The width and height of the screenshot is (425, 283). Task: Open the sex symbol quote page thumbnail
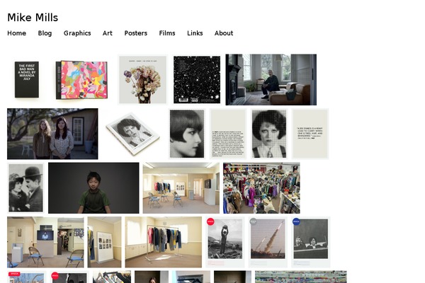click(310, 134)
